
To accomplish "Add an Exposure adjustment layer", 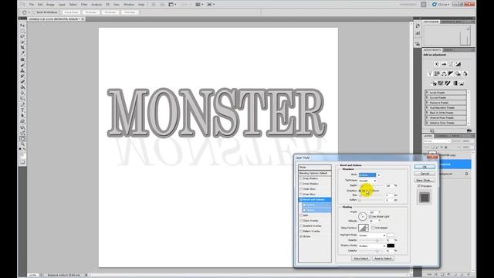I will (458, 64).
